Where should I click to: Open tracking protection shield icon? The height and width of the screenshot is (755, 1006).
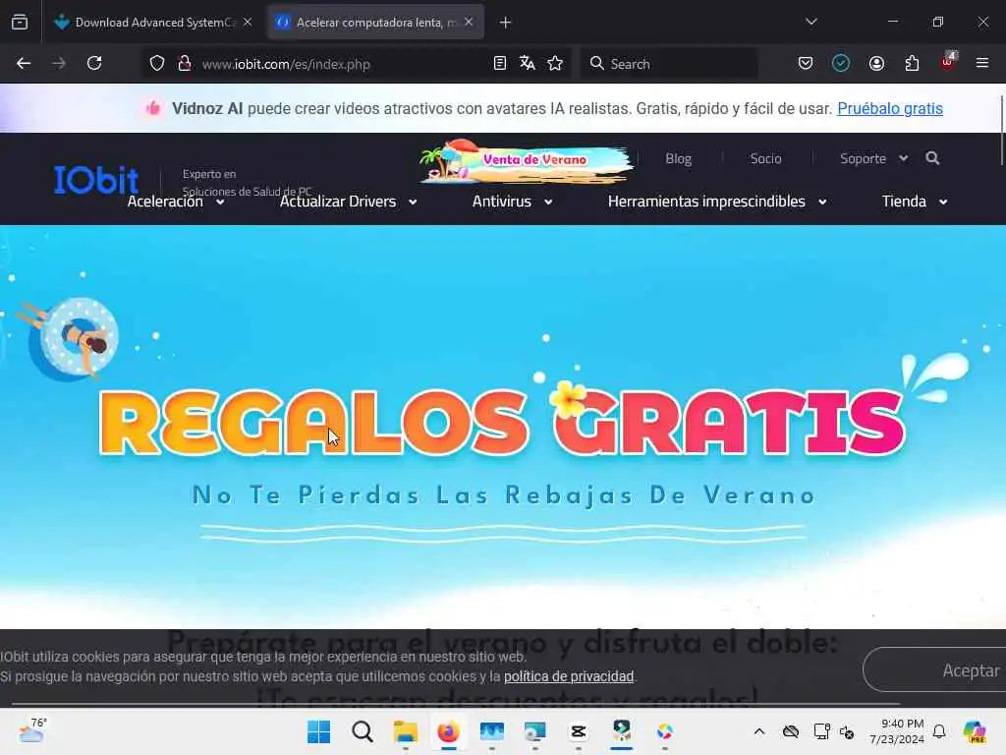tap(157, 64)
